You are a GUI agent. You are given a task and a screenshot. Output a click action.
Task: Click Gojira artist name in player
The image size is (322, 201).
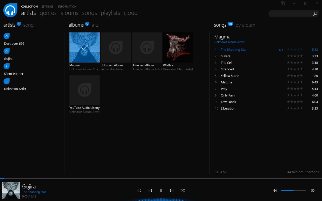tap(29, 186)
